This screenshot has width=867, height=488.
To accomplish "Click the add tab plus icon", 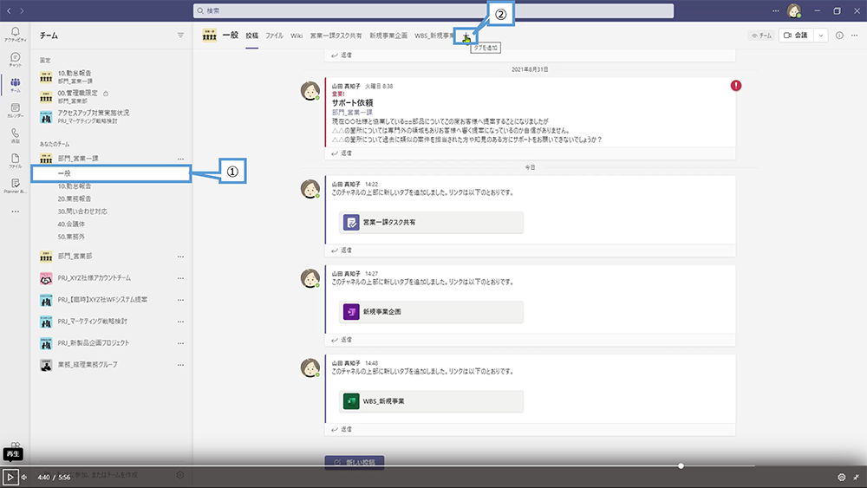I will (466, 36).
